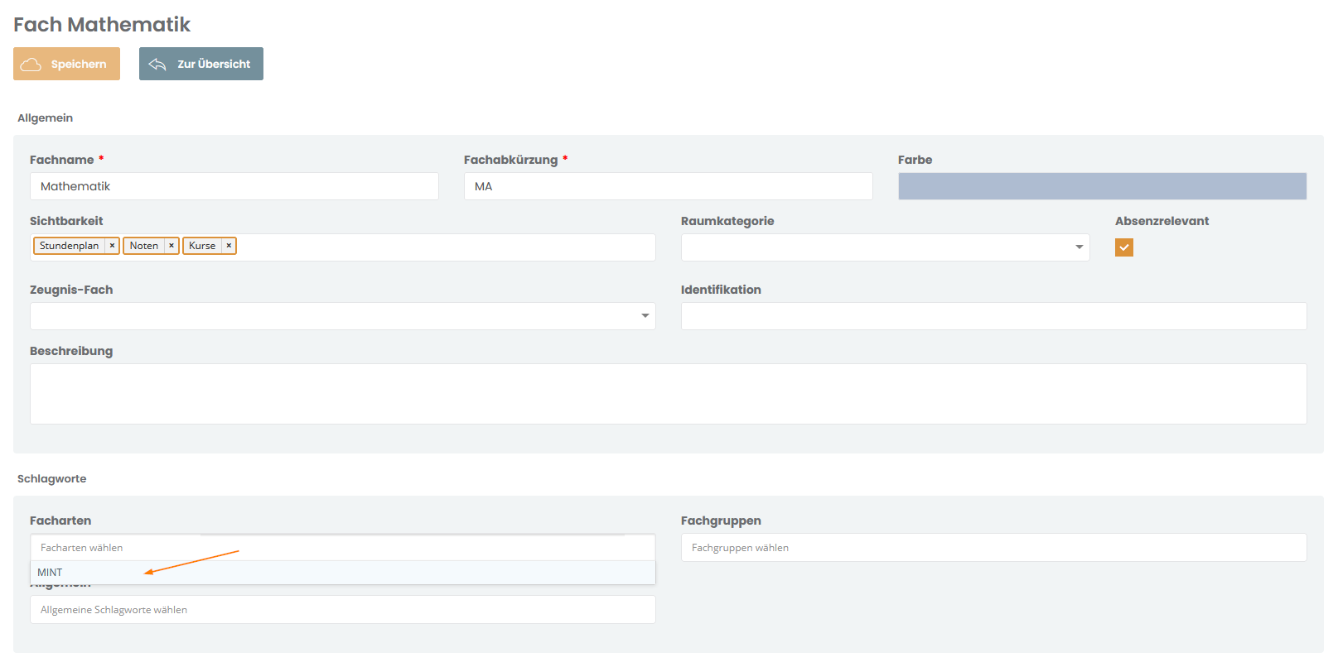Open the Zeugnis-Fach dropdown
Viewport: 1338px width, 667px height.
pos(342,316)
